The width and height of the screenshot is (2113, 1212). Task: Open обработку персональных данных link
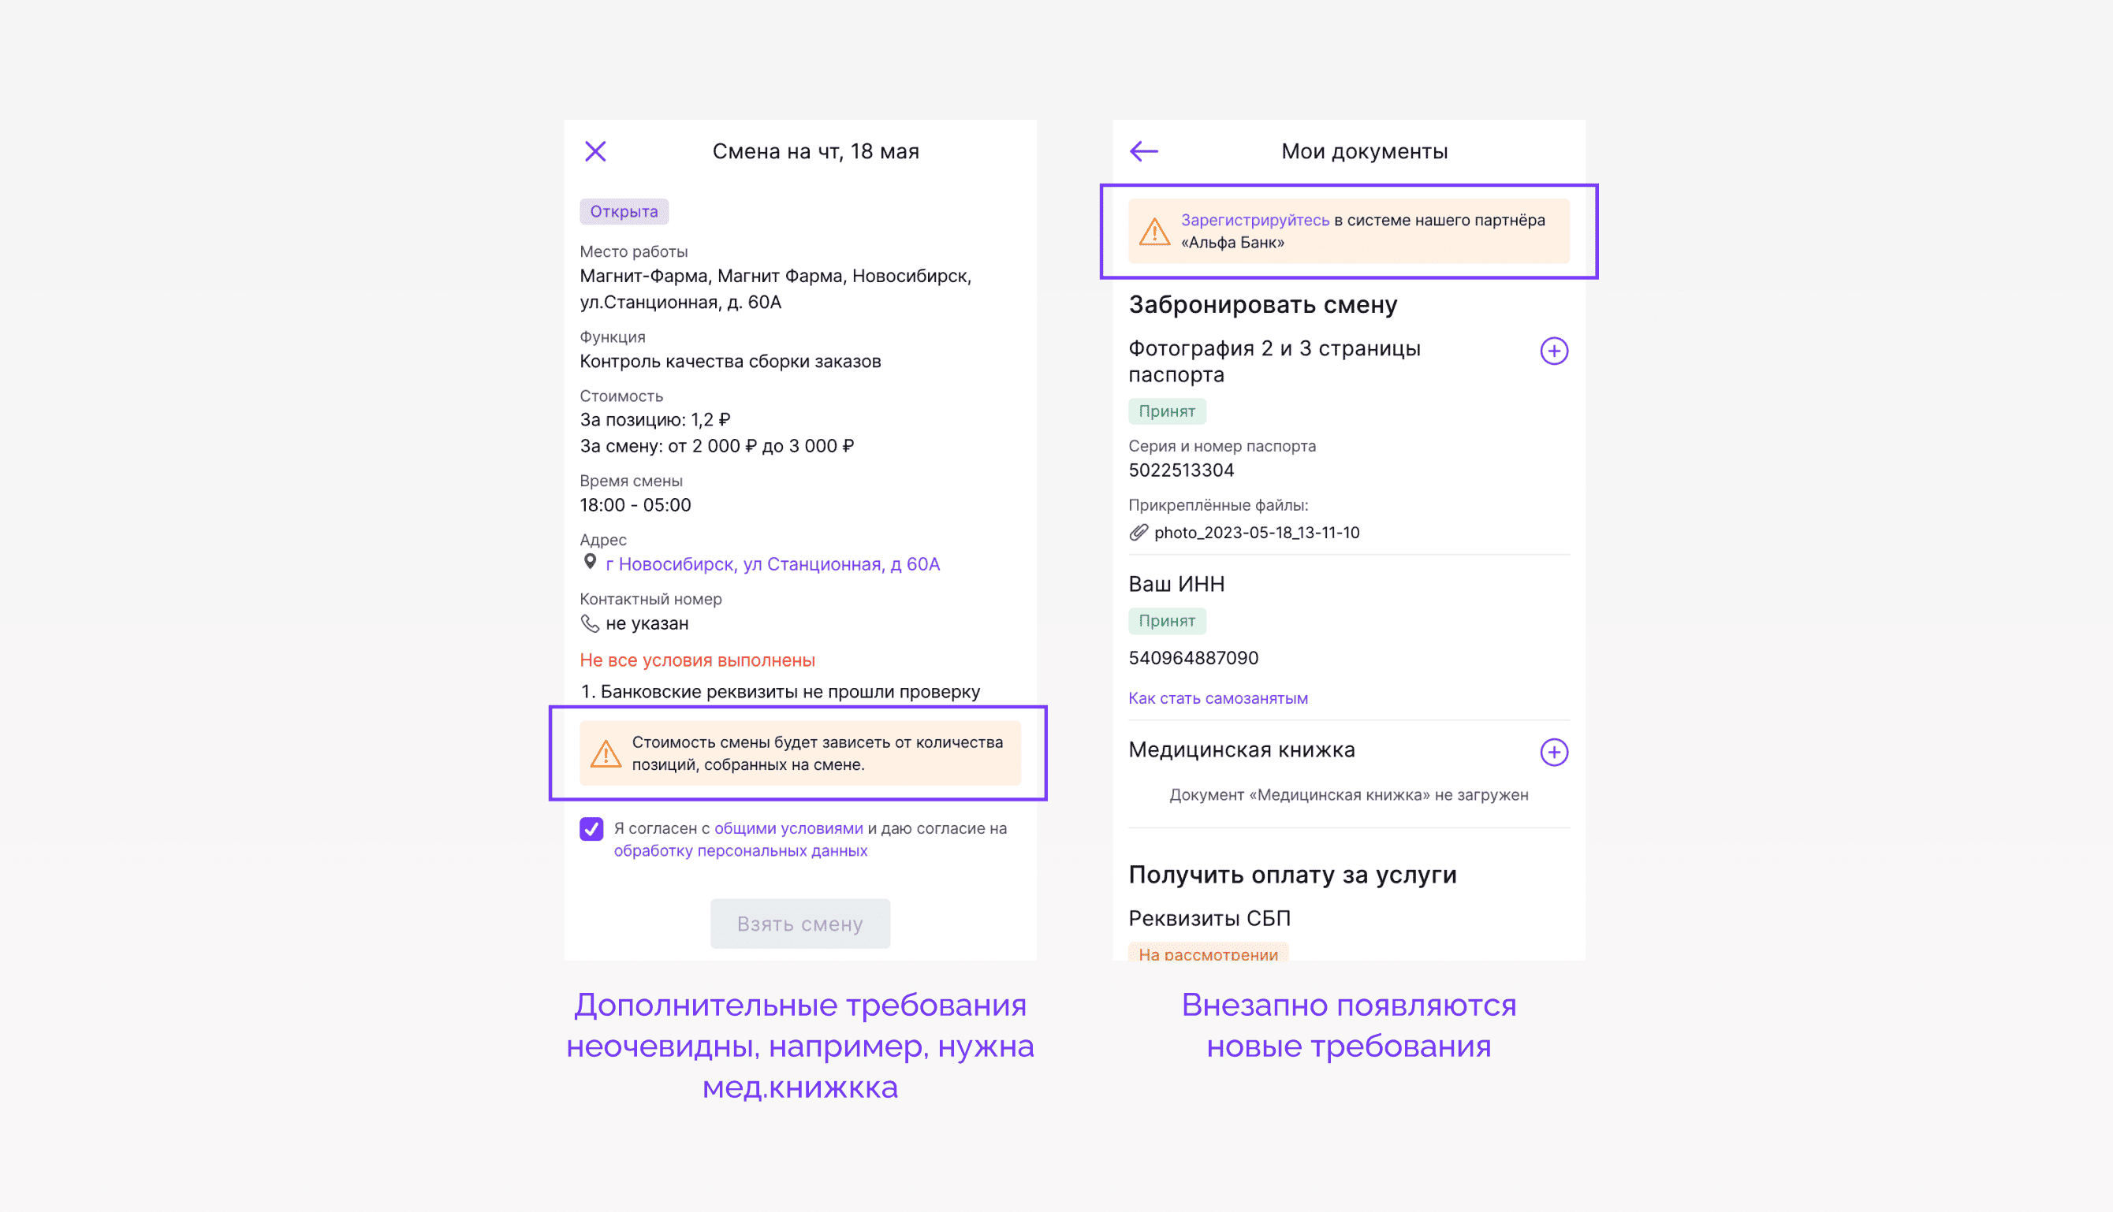coord(740,851)
